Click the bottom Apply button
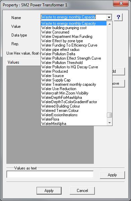The height and width of the screenshot is (201, 131). pos(49,191)
